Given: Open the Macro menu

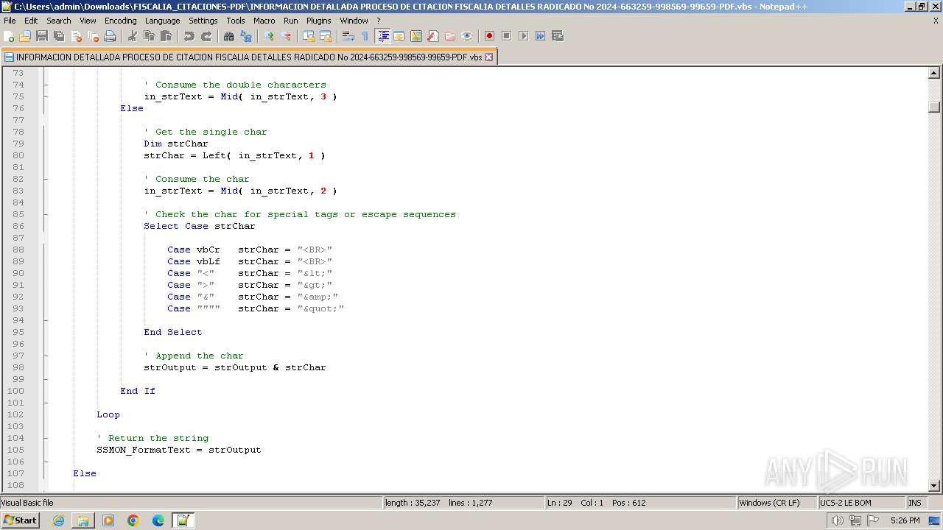Looking at the screenshot, I should (264, 21).
